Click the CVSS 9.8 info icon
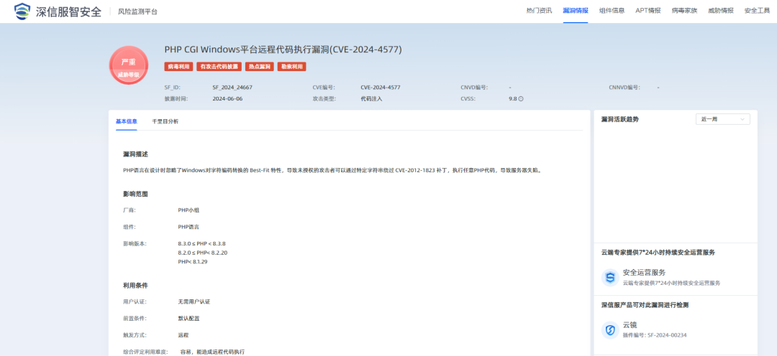Viewport: 777px width, 356px height. [x=521, y=99]
